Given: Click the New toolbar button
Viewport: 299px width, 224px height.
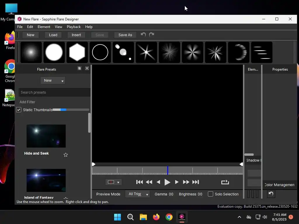Looking at the screenshot, I should 30,35.
